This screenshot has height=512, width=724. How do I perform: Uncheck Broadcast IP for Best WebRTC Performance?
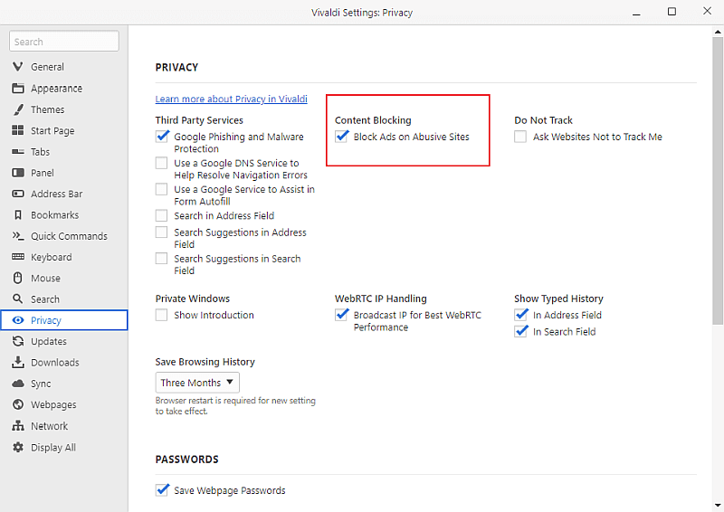[x=341, y=315]
